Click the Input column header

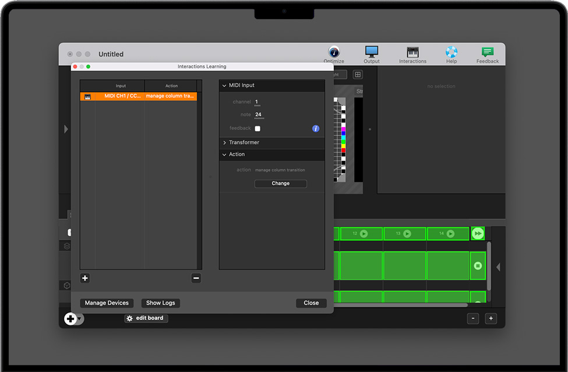[x=121, y=86]
